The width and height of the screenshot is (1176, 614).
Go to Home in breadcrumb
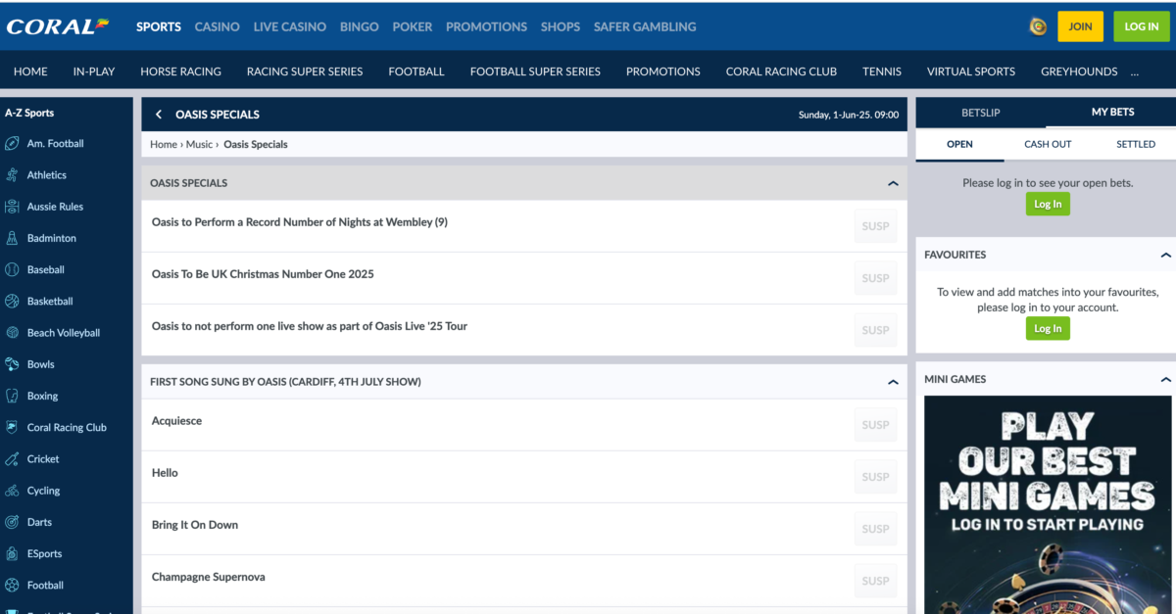point(163,145)
